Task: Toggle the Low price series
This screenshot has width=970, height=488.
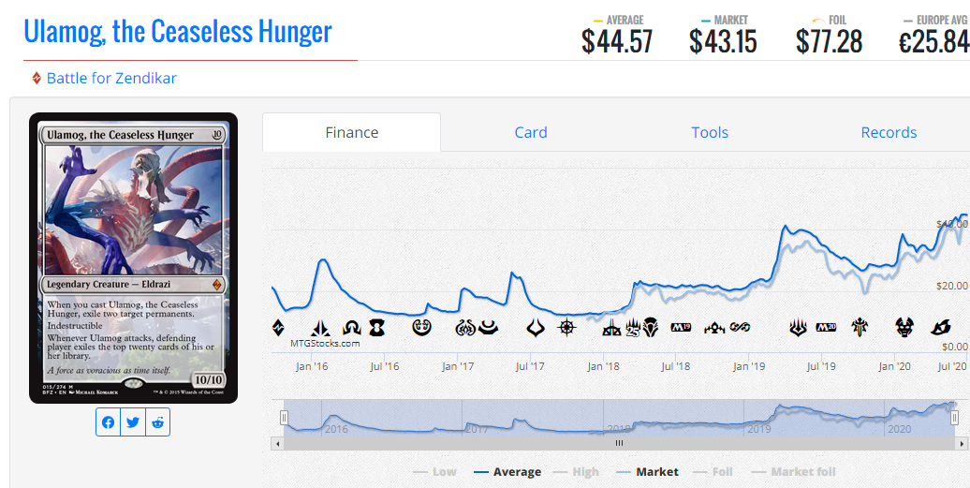Action: tap(434, 472)
